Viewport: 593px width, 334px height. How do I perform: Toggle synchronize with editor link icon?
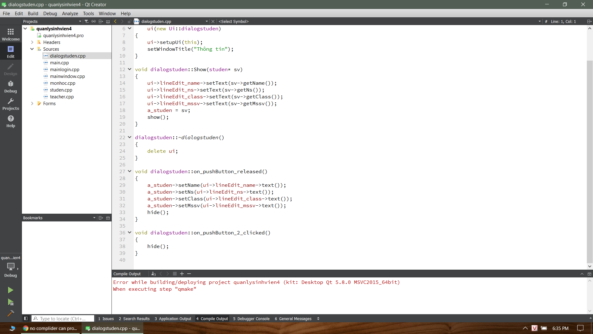94,21
